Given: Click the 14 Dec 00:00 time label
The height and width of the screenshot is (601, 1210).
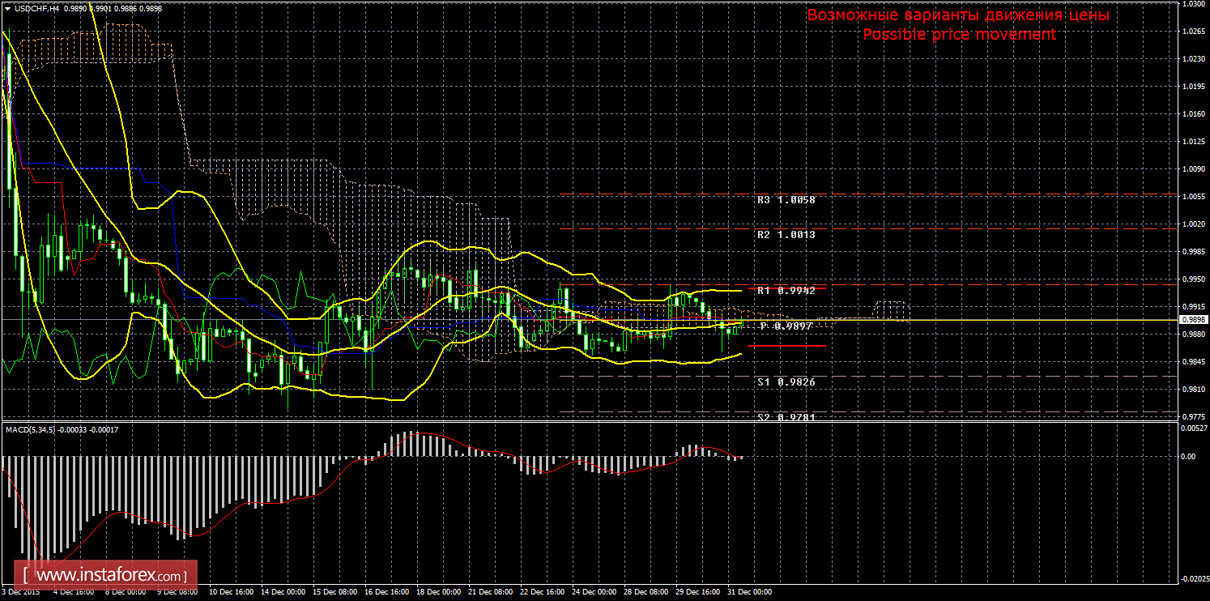Looking at the screenshot, I should pos(282,592).
